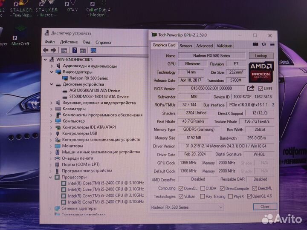Click the Forward arrow in Device Manager toolbar
This screenshot has height=230, width=307.
point(53,50)
